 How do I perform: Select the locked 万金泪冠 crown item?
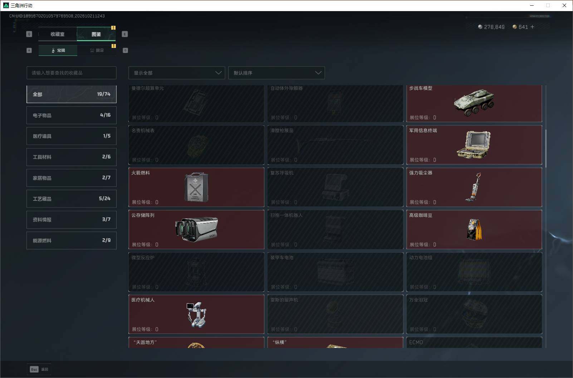[474, 314]
